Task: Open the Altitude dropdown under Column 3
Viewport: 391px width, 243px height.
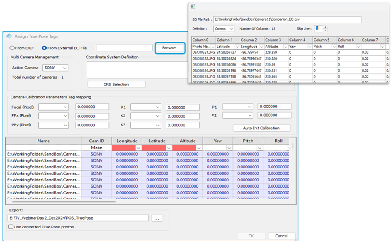Action: (x=285, y=47)
